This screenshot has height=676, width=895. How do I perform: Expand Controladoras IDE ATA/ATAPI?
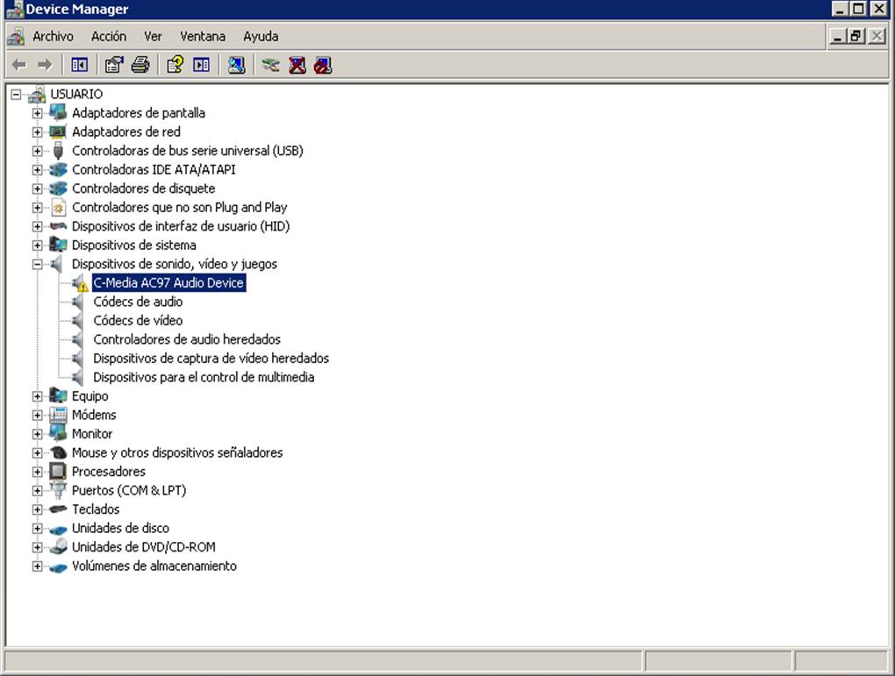pyautogui.click(x=37, y=169)
